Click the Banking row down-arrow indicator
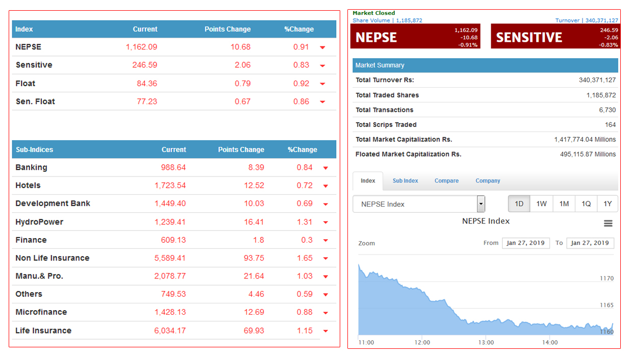Viewport: 631px width, 356px height. coord(325,168)
